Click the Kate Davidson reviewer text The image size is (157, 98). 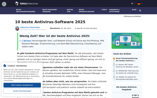point(92,28)
